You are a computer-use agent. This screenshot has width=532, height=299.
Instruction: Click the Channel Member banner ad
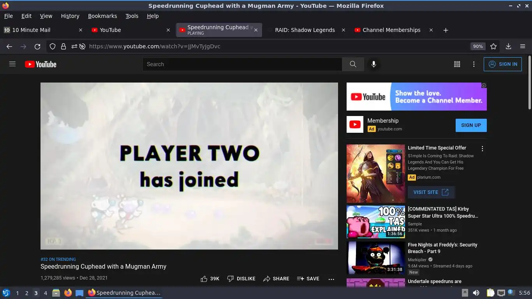click(x=417, y=97)
